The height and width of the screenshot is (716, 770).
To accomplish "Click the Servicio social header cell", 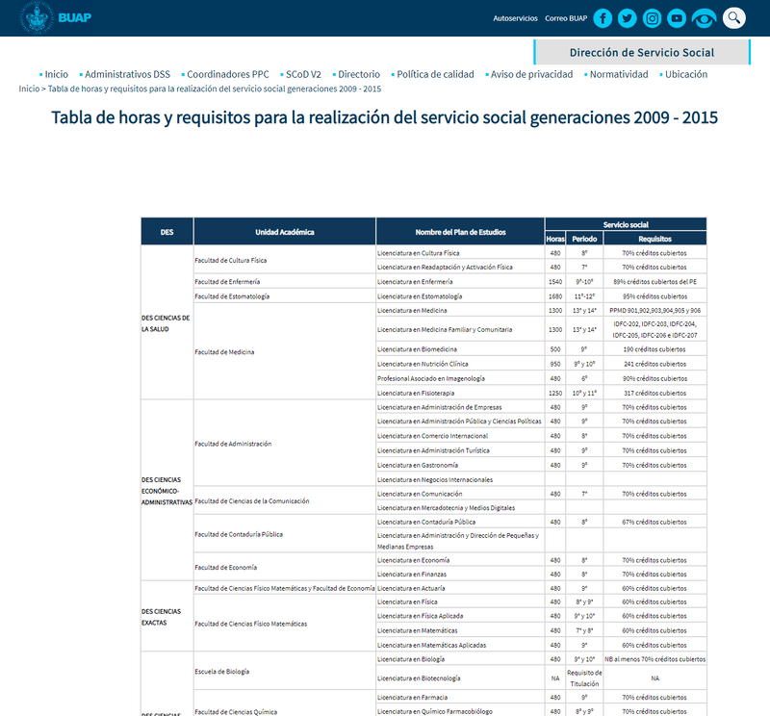I will click(626, 224).
